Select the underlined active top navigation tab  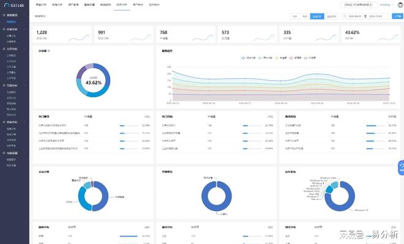[122, 5]
